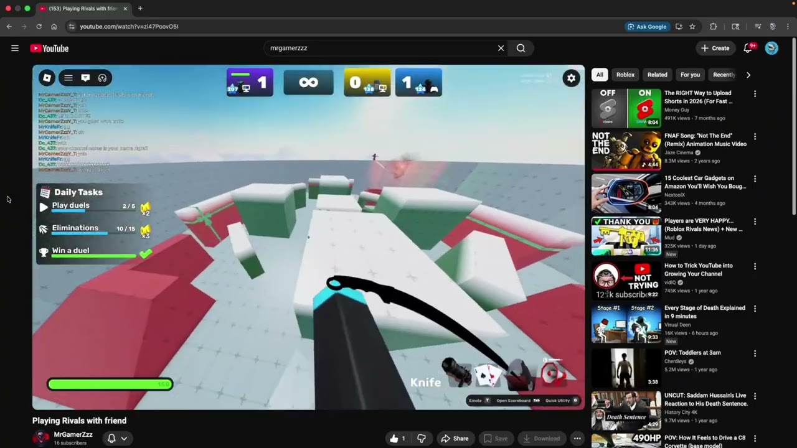
Task: Click the Download button under the video
Action: tap(540, 439)
